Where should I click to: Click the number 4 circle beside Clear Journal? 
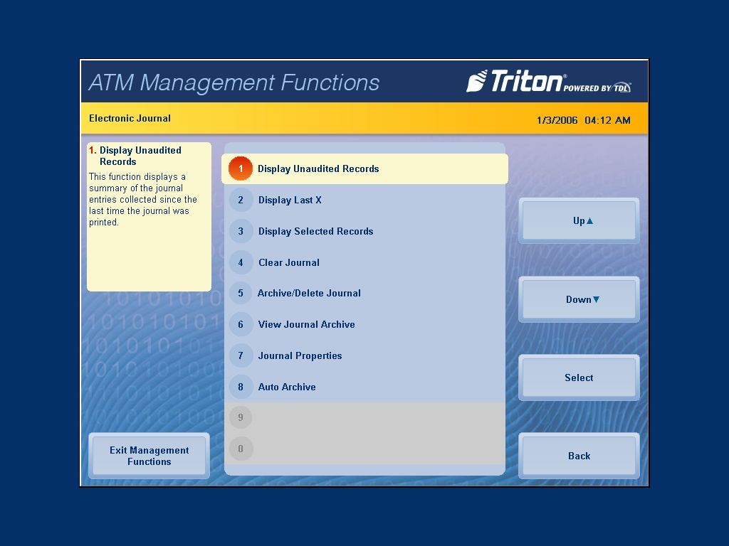(x=241, y=262)
